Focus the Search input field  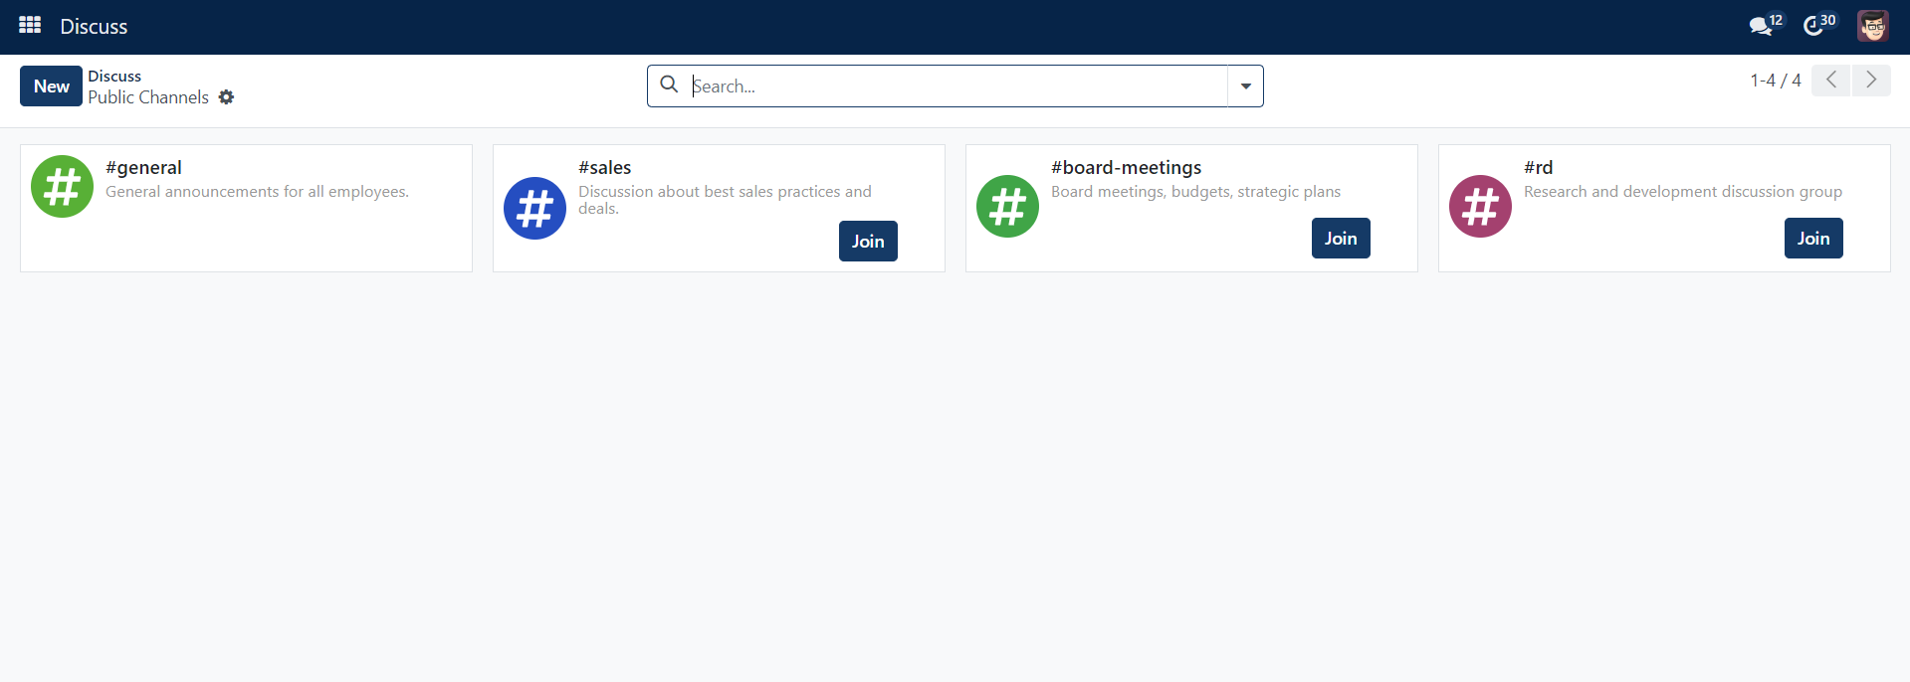click(958, 86)
